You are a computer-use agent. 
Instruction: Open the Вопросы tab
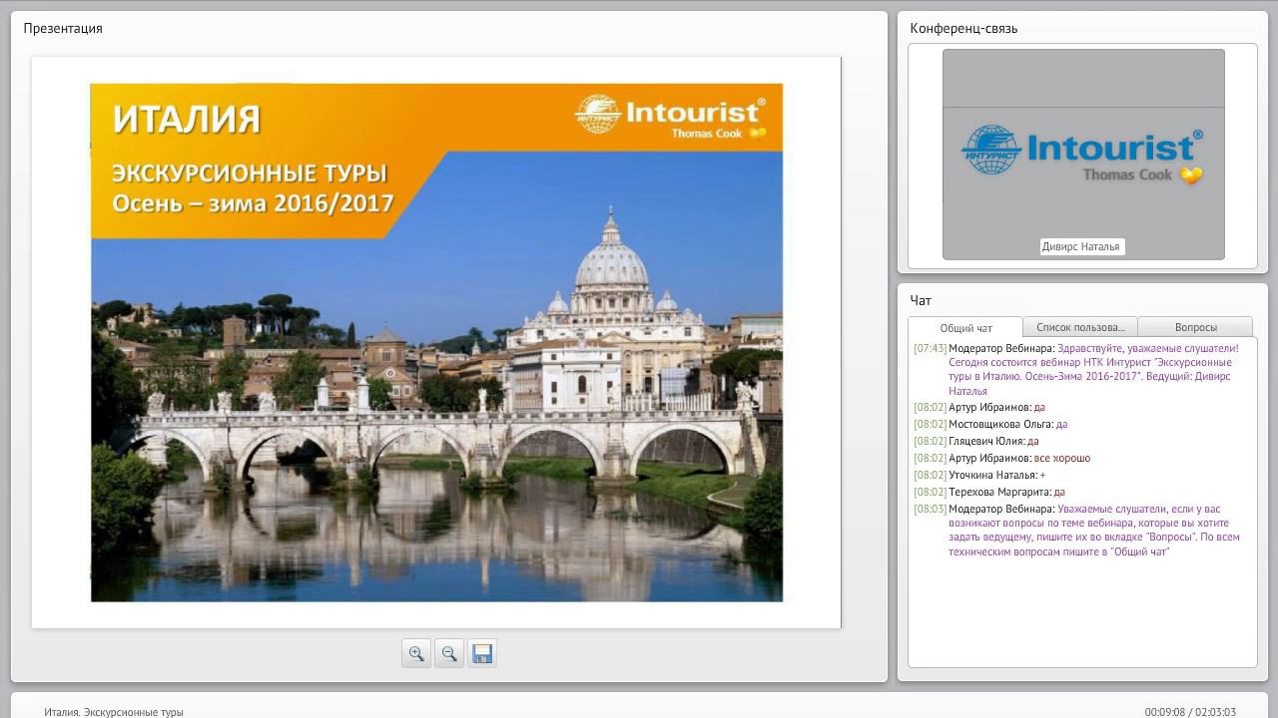tap(1195, 327)
